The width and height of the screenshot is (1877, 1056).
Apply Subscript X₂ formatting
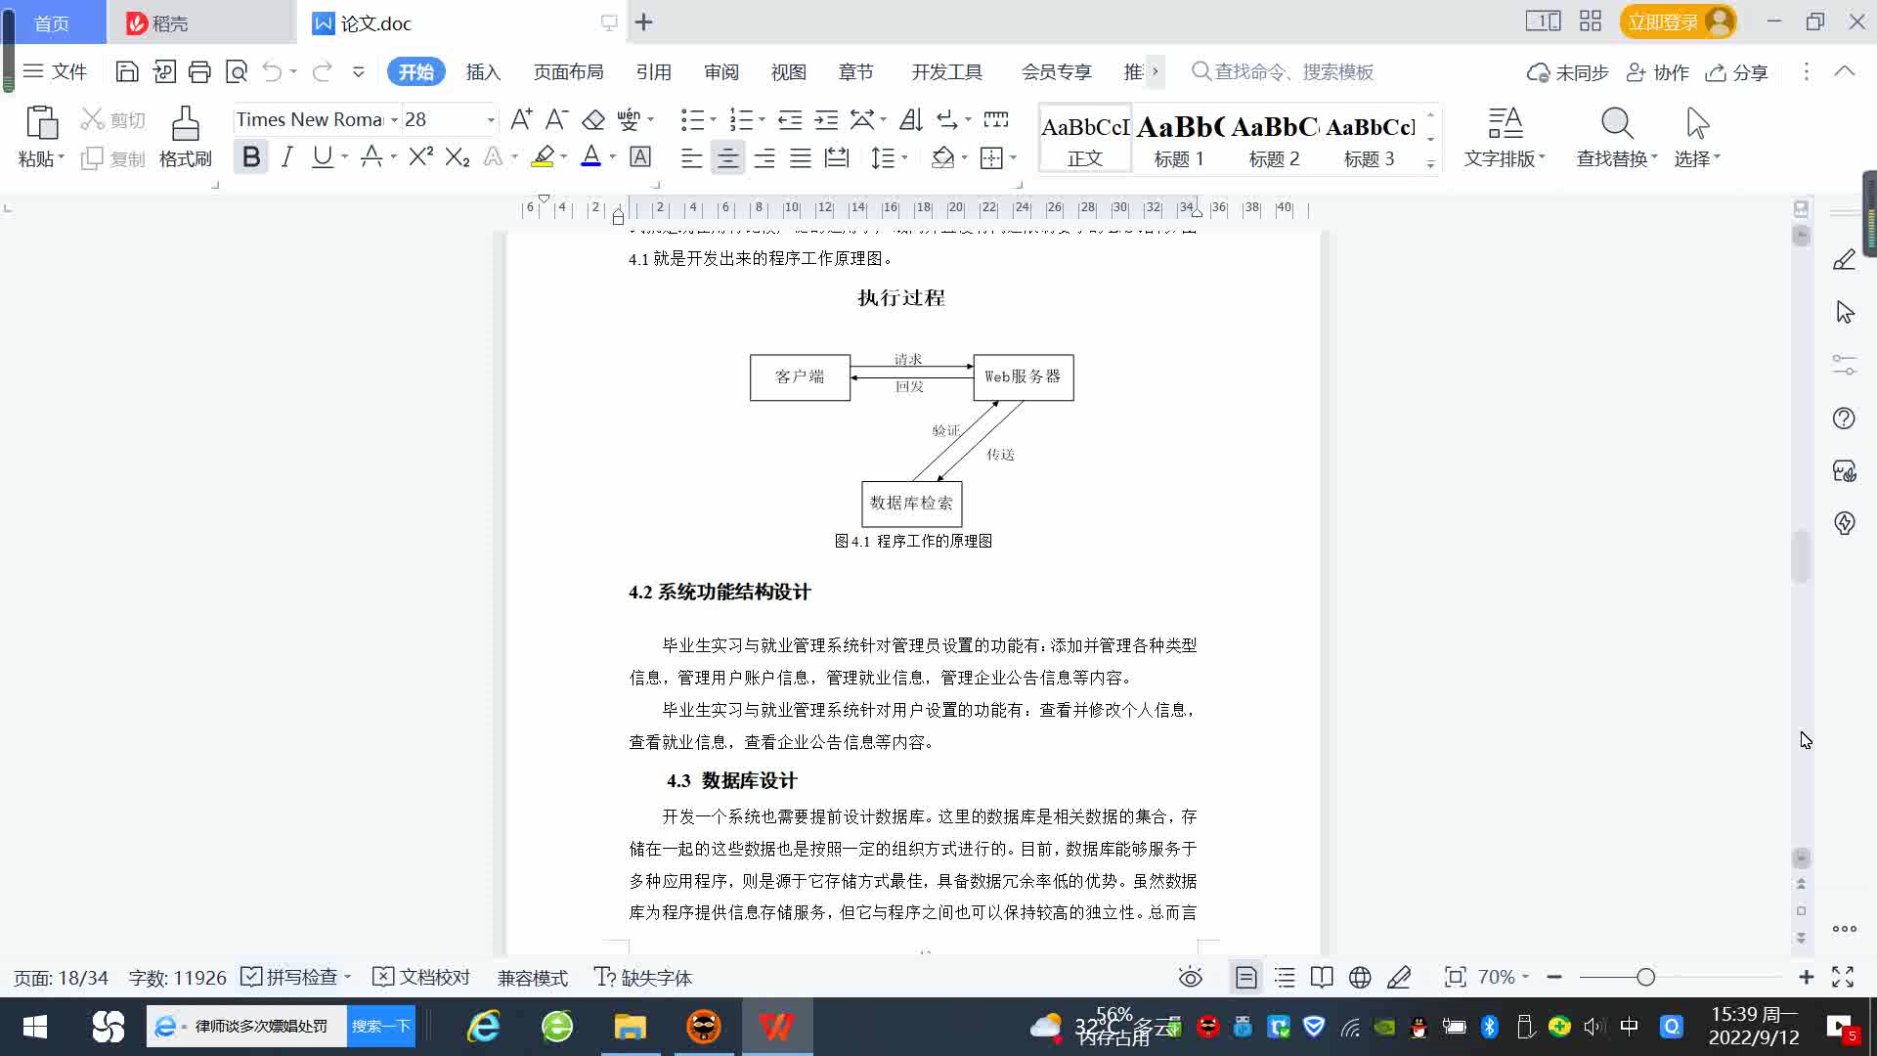(x=458, y=156)
